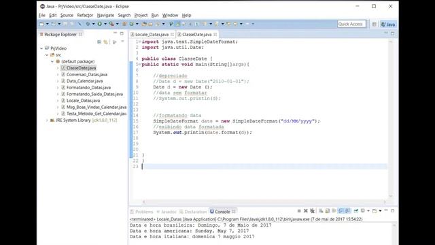This screenshot has width=435, height=245.
Task: Toggle Show Console on standard error
Action: (347, 211)
